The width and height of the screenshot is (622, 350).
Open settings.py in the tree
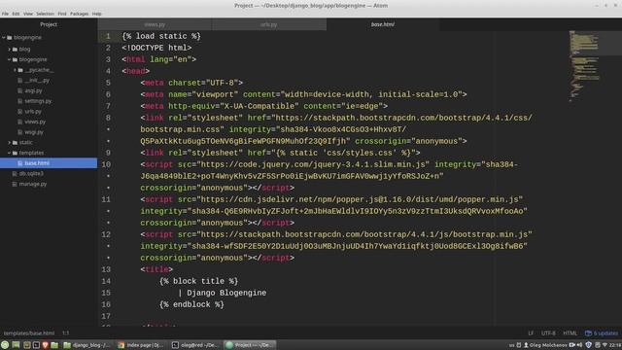[38, 101]
